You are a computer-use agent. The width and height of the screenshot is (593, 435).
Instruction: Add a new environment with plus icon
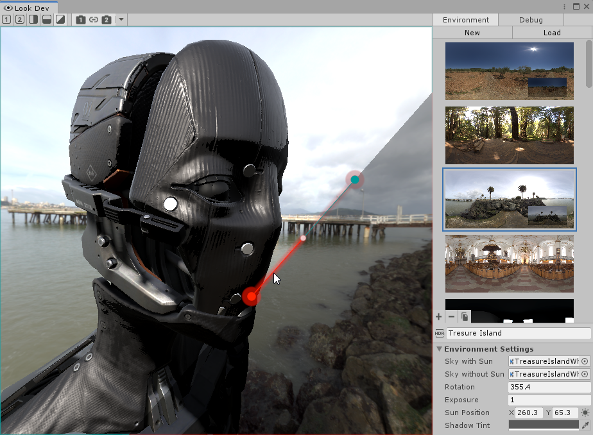coord(439,316)
